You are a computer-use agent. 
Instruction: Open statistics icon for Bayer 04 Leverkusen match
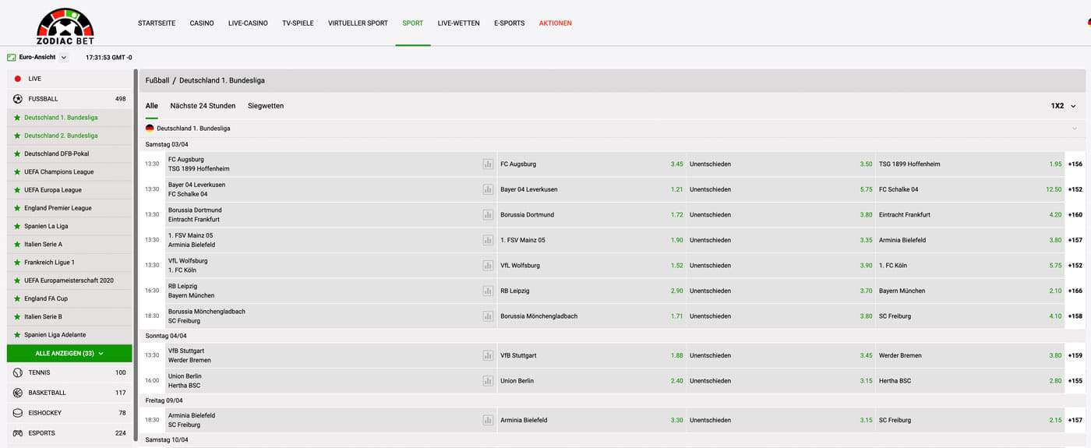[488, 189]
